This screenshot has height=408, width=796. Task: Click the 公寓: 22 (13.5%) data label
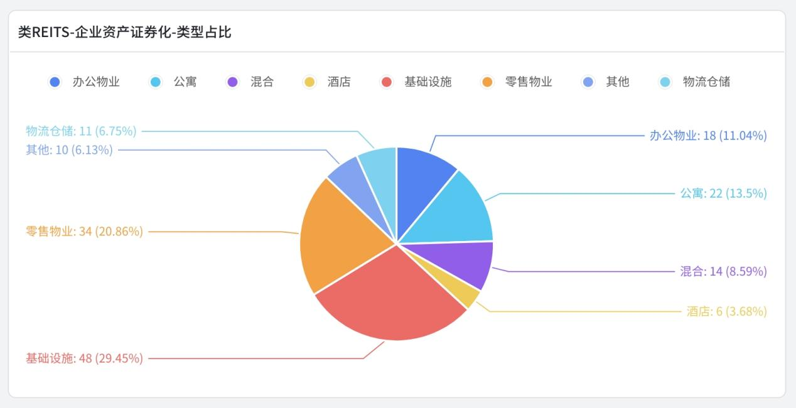723,193
